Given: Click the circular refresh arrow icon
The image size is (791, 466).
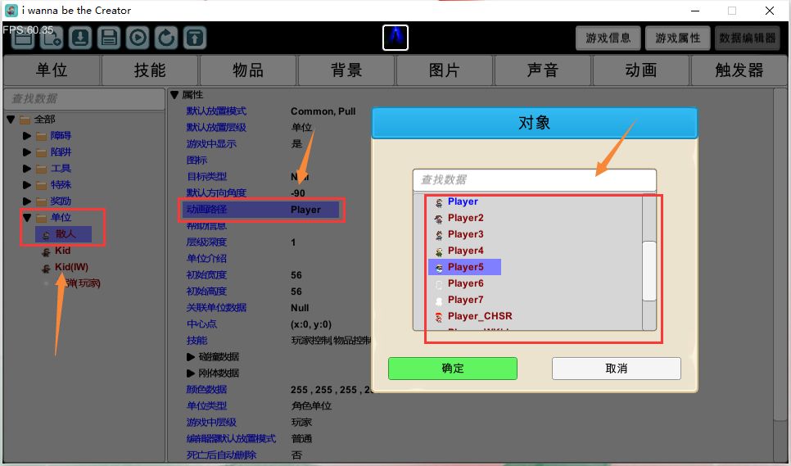Looking at the screenshot, I should tap(166, 38).
